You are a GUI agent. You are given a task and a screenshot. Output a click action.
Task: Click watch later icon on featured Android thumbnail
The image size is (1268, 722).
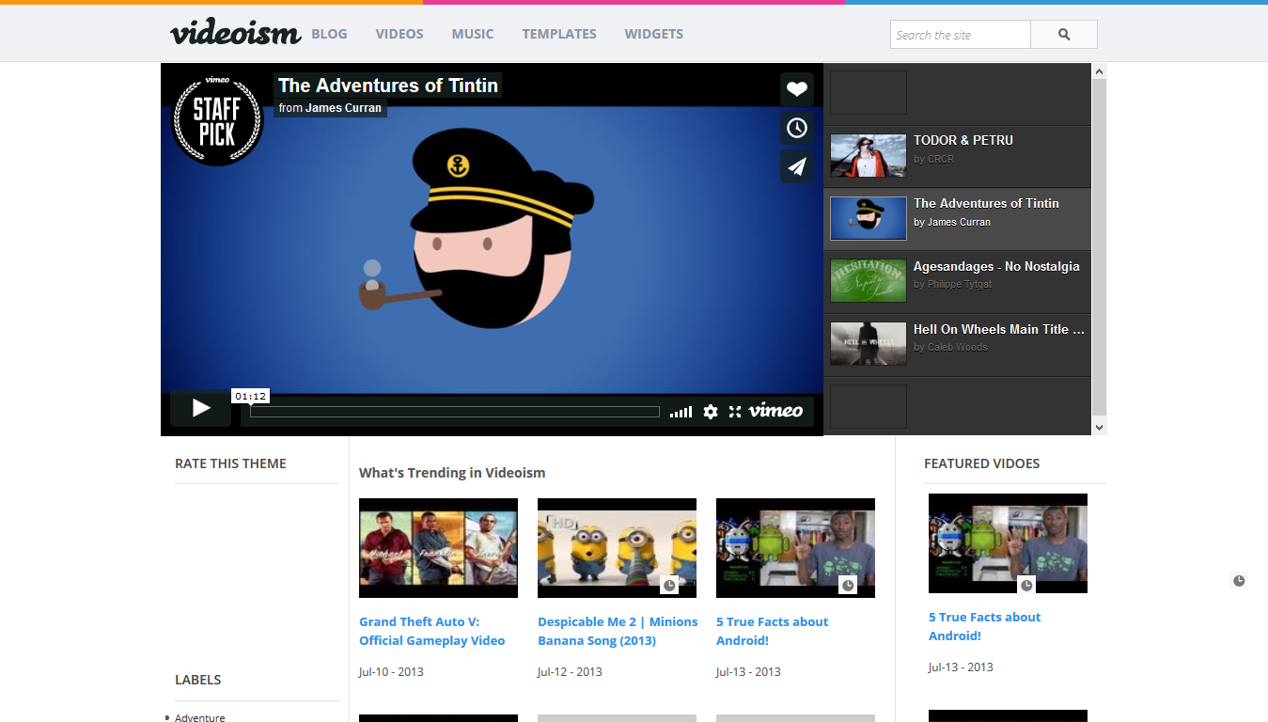1026,585
